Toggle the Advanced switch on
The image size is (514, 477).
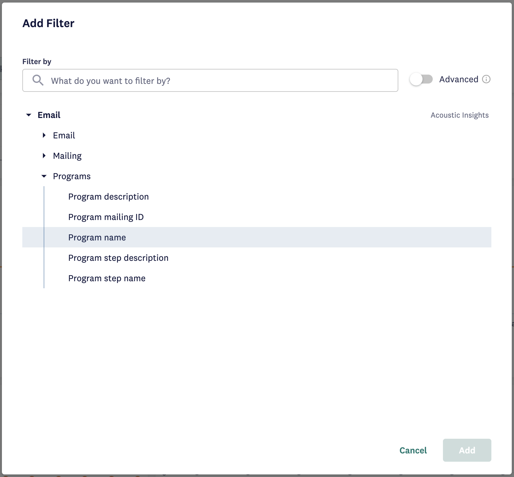[x=421, y=79]
